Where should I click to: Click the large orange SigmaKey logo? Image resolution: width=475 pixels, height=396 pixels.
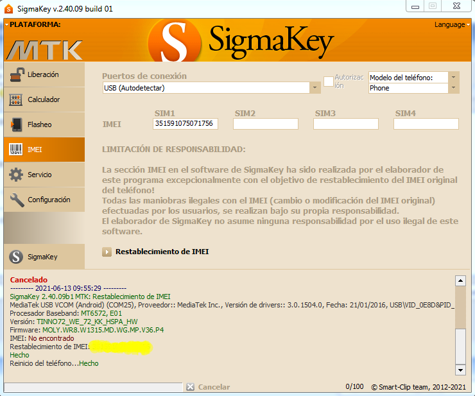(175, 41)
